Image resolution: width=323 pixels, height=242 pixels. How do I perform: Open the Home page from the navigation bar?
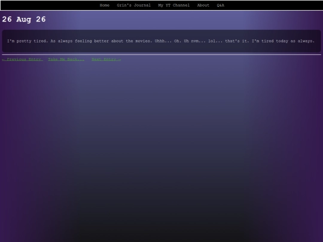point(105,5)
